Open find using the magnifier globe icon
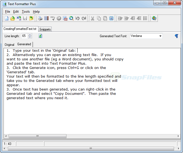 tap(71, 18)
